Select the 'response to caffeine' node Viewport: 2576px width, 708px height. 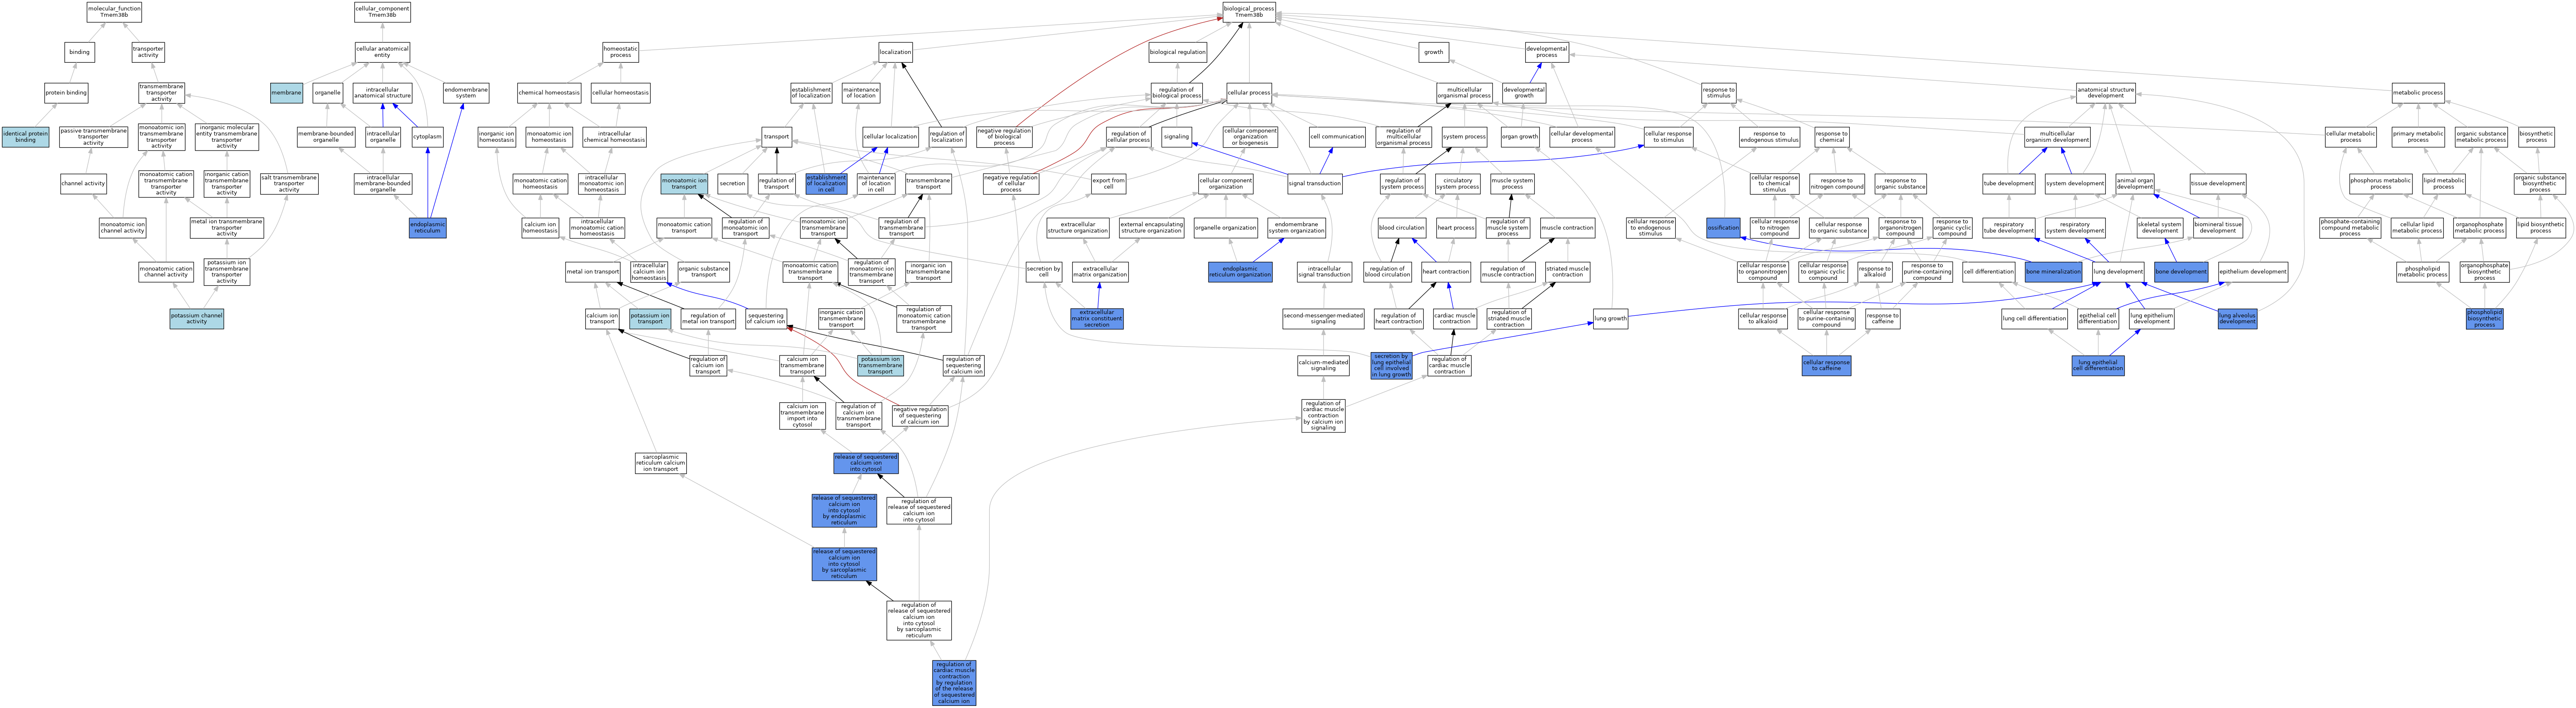(1882, 319)
